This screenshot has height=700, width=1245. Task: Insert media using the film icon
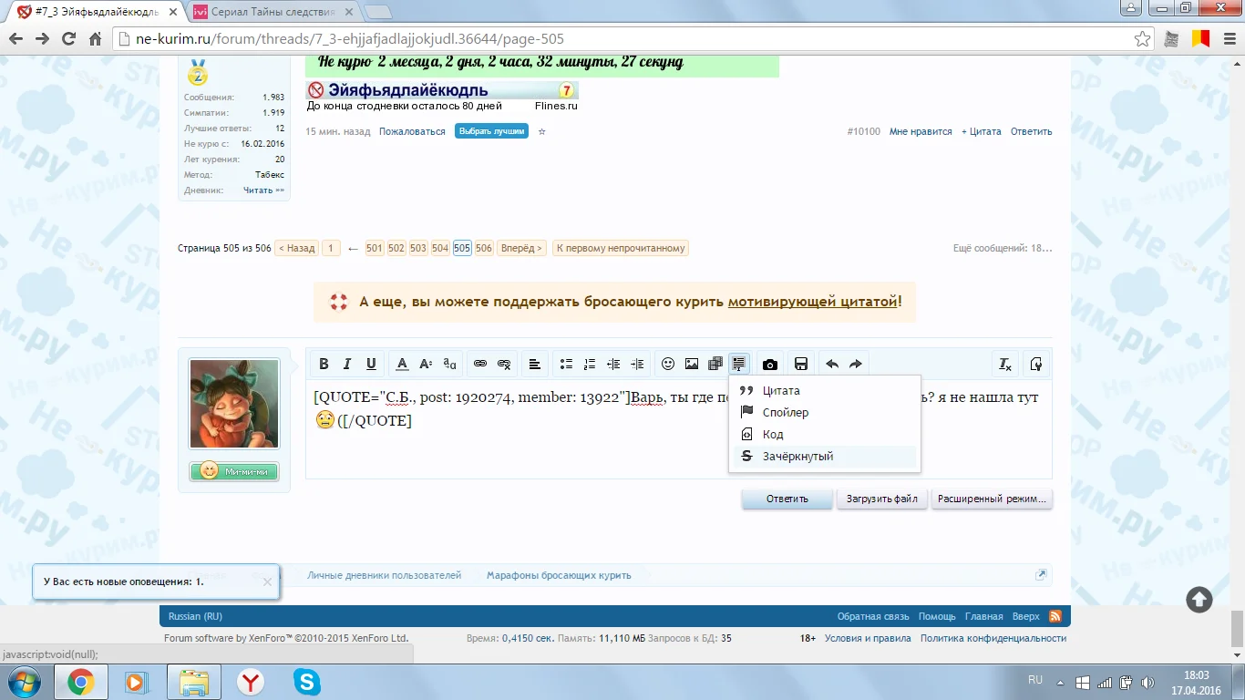(x=715, y=365)
